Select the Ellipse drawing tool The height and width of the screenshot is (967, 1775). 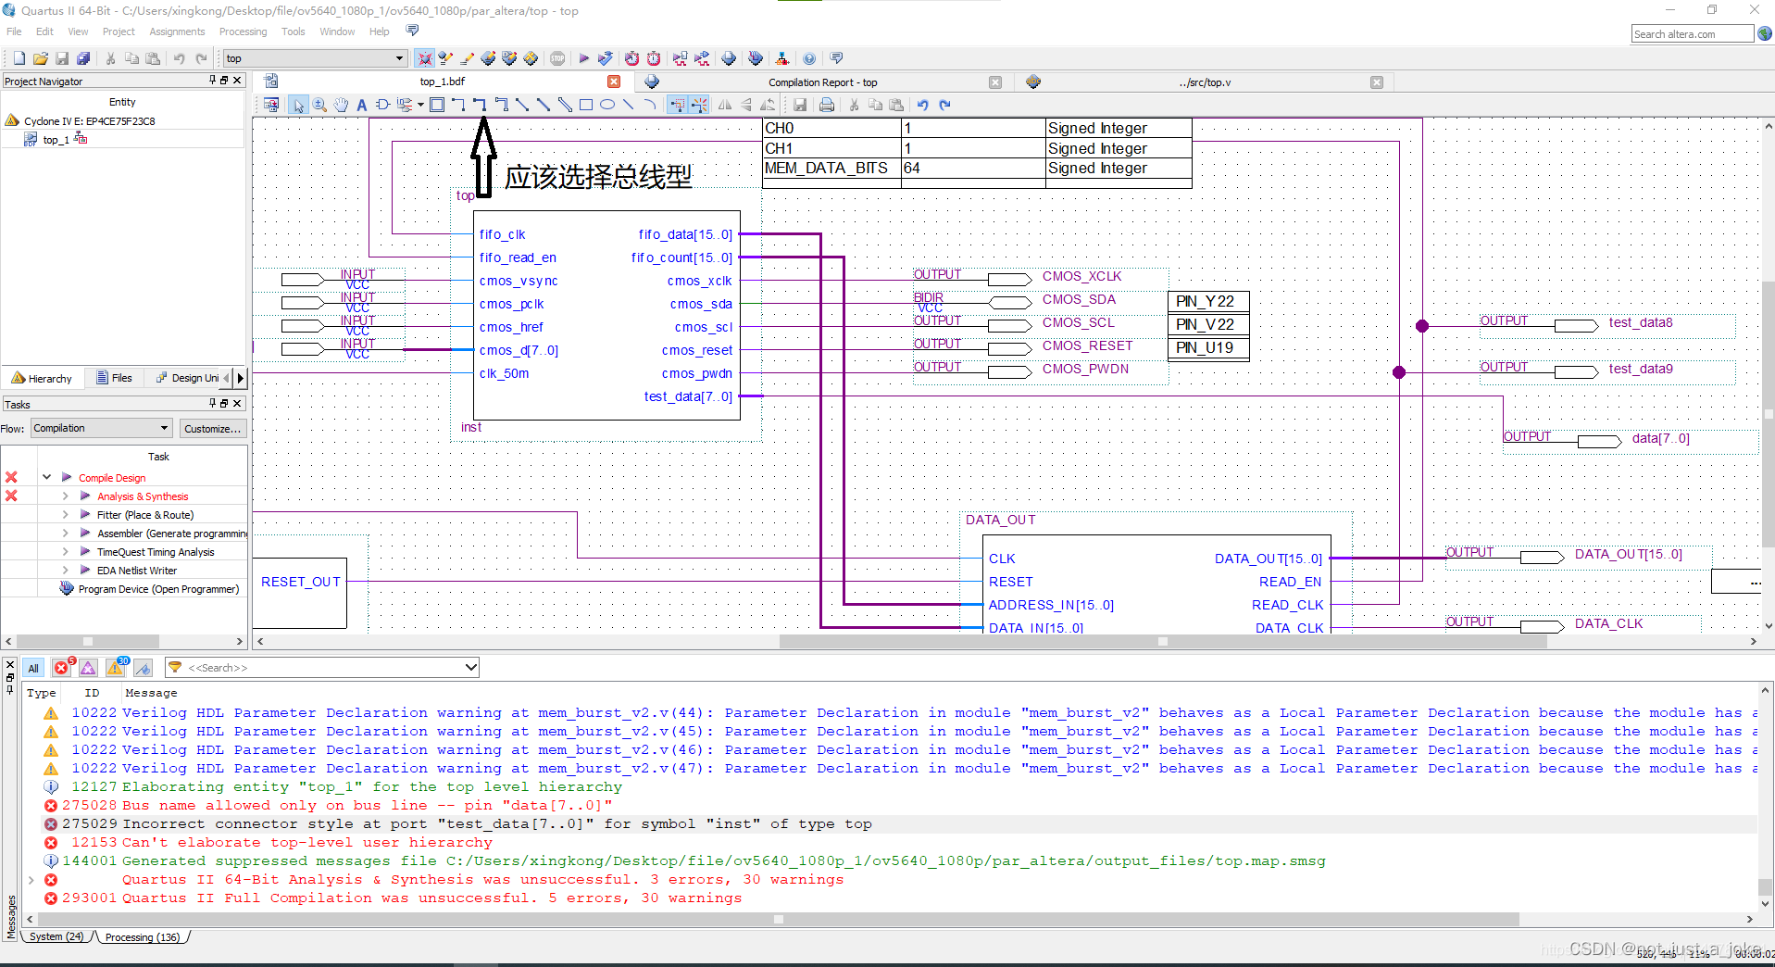click(x=607, y=105)
